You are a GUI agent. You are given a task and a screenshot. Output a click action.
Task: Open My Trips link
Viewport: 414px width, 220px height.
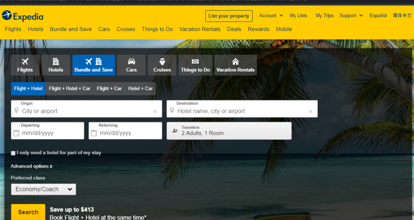coord(325,16)
